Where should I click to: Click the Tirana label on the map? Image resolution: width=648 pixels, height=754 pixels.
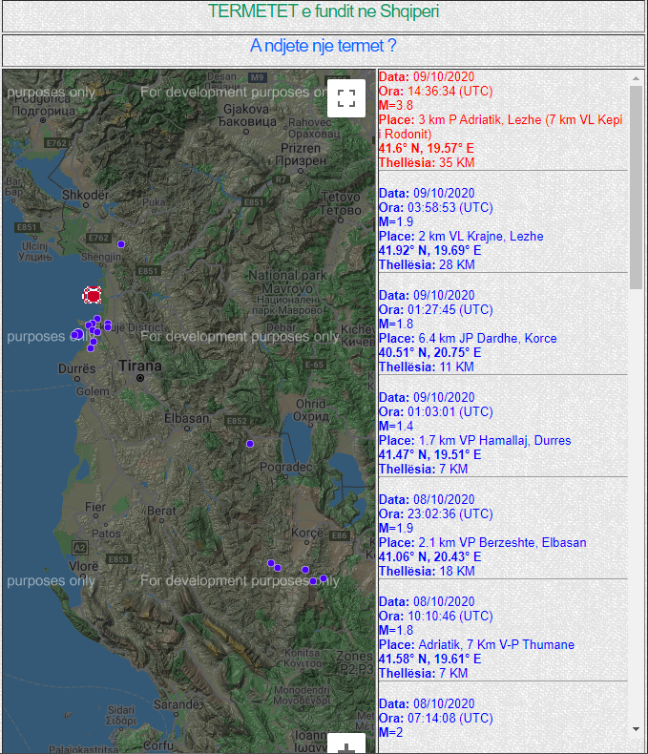click(x=140, y=366)
